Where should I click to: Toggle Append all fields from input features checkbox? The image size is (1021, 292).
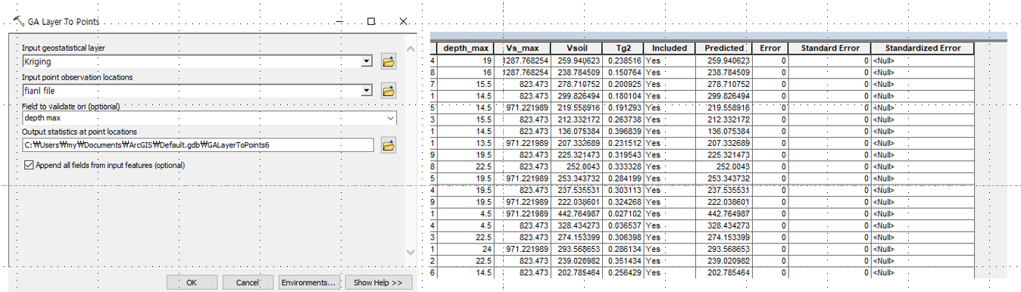[x=29, y=165]
